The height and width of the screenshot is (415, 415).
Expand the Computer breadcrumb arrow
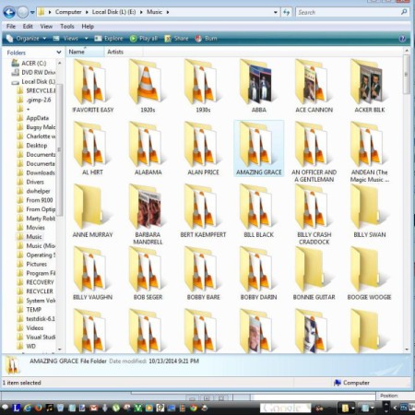pos(87,12)
